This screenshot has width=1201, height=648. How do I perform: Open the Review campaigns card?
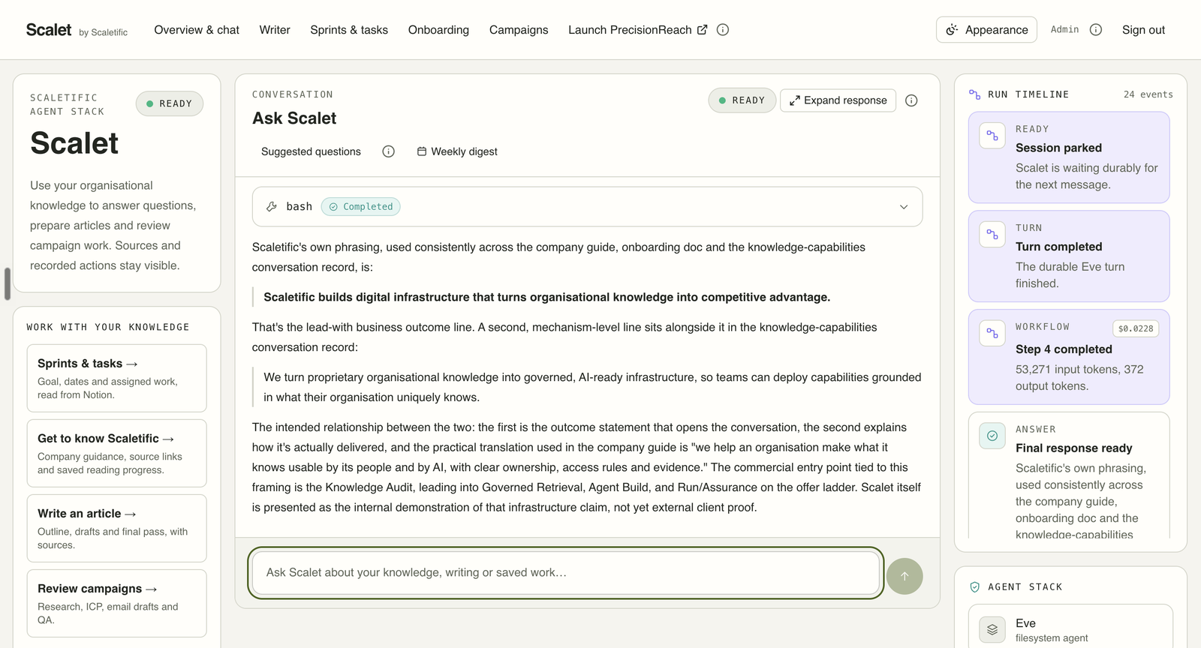point(116,603)
